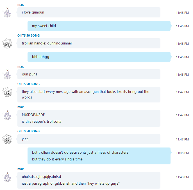Select the "max" name above "gun puns"
This screenshot has height=190, width=193.
[x=21, y=67]
